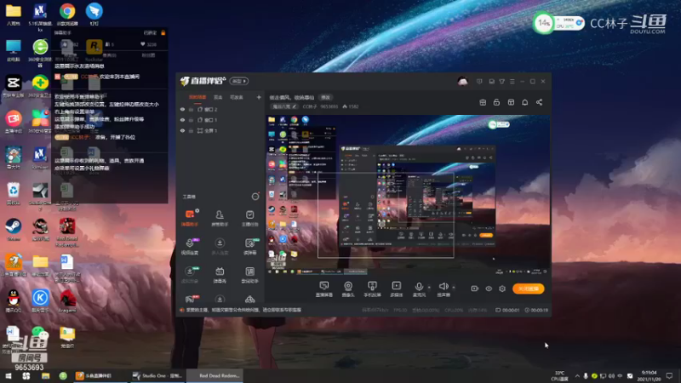Open the share icon above preview

point(539,102)
